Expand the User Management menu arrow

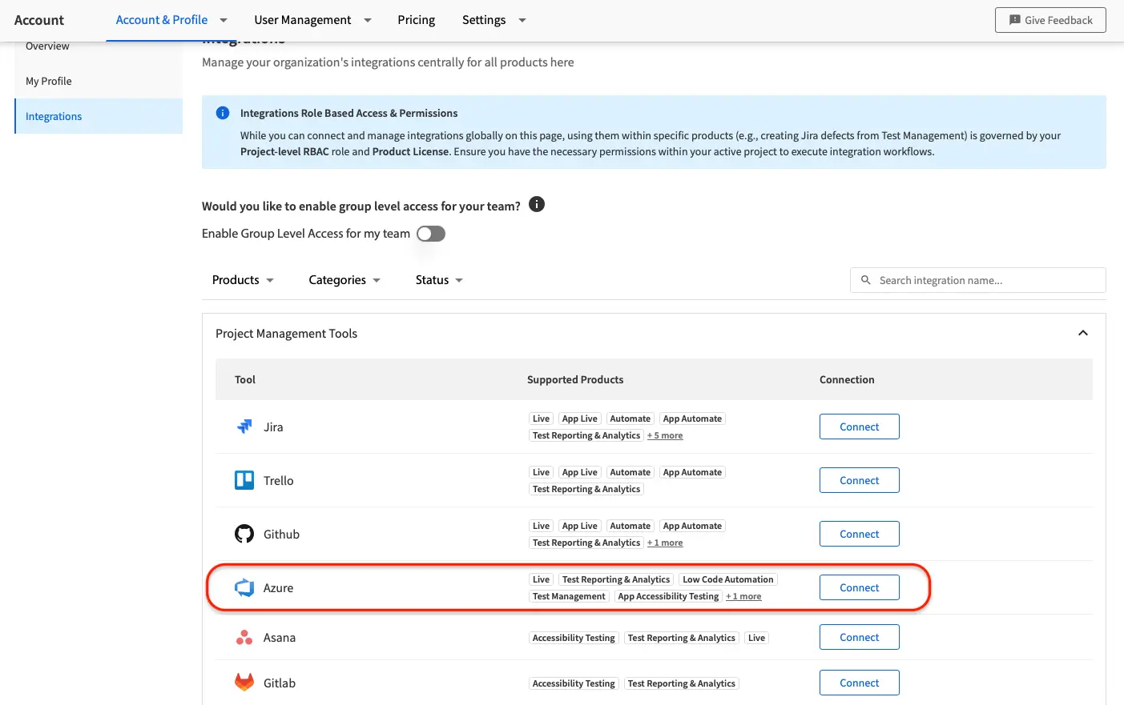coord(368,20)
